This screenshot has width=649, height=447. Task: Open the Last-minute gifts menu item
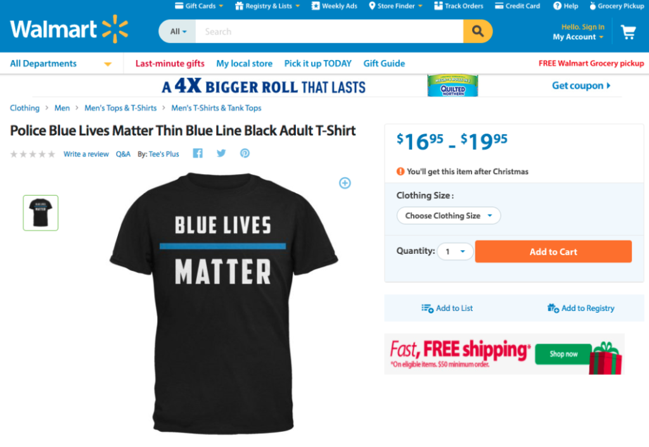click(170, 64)
